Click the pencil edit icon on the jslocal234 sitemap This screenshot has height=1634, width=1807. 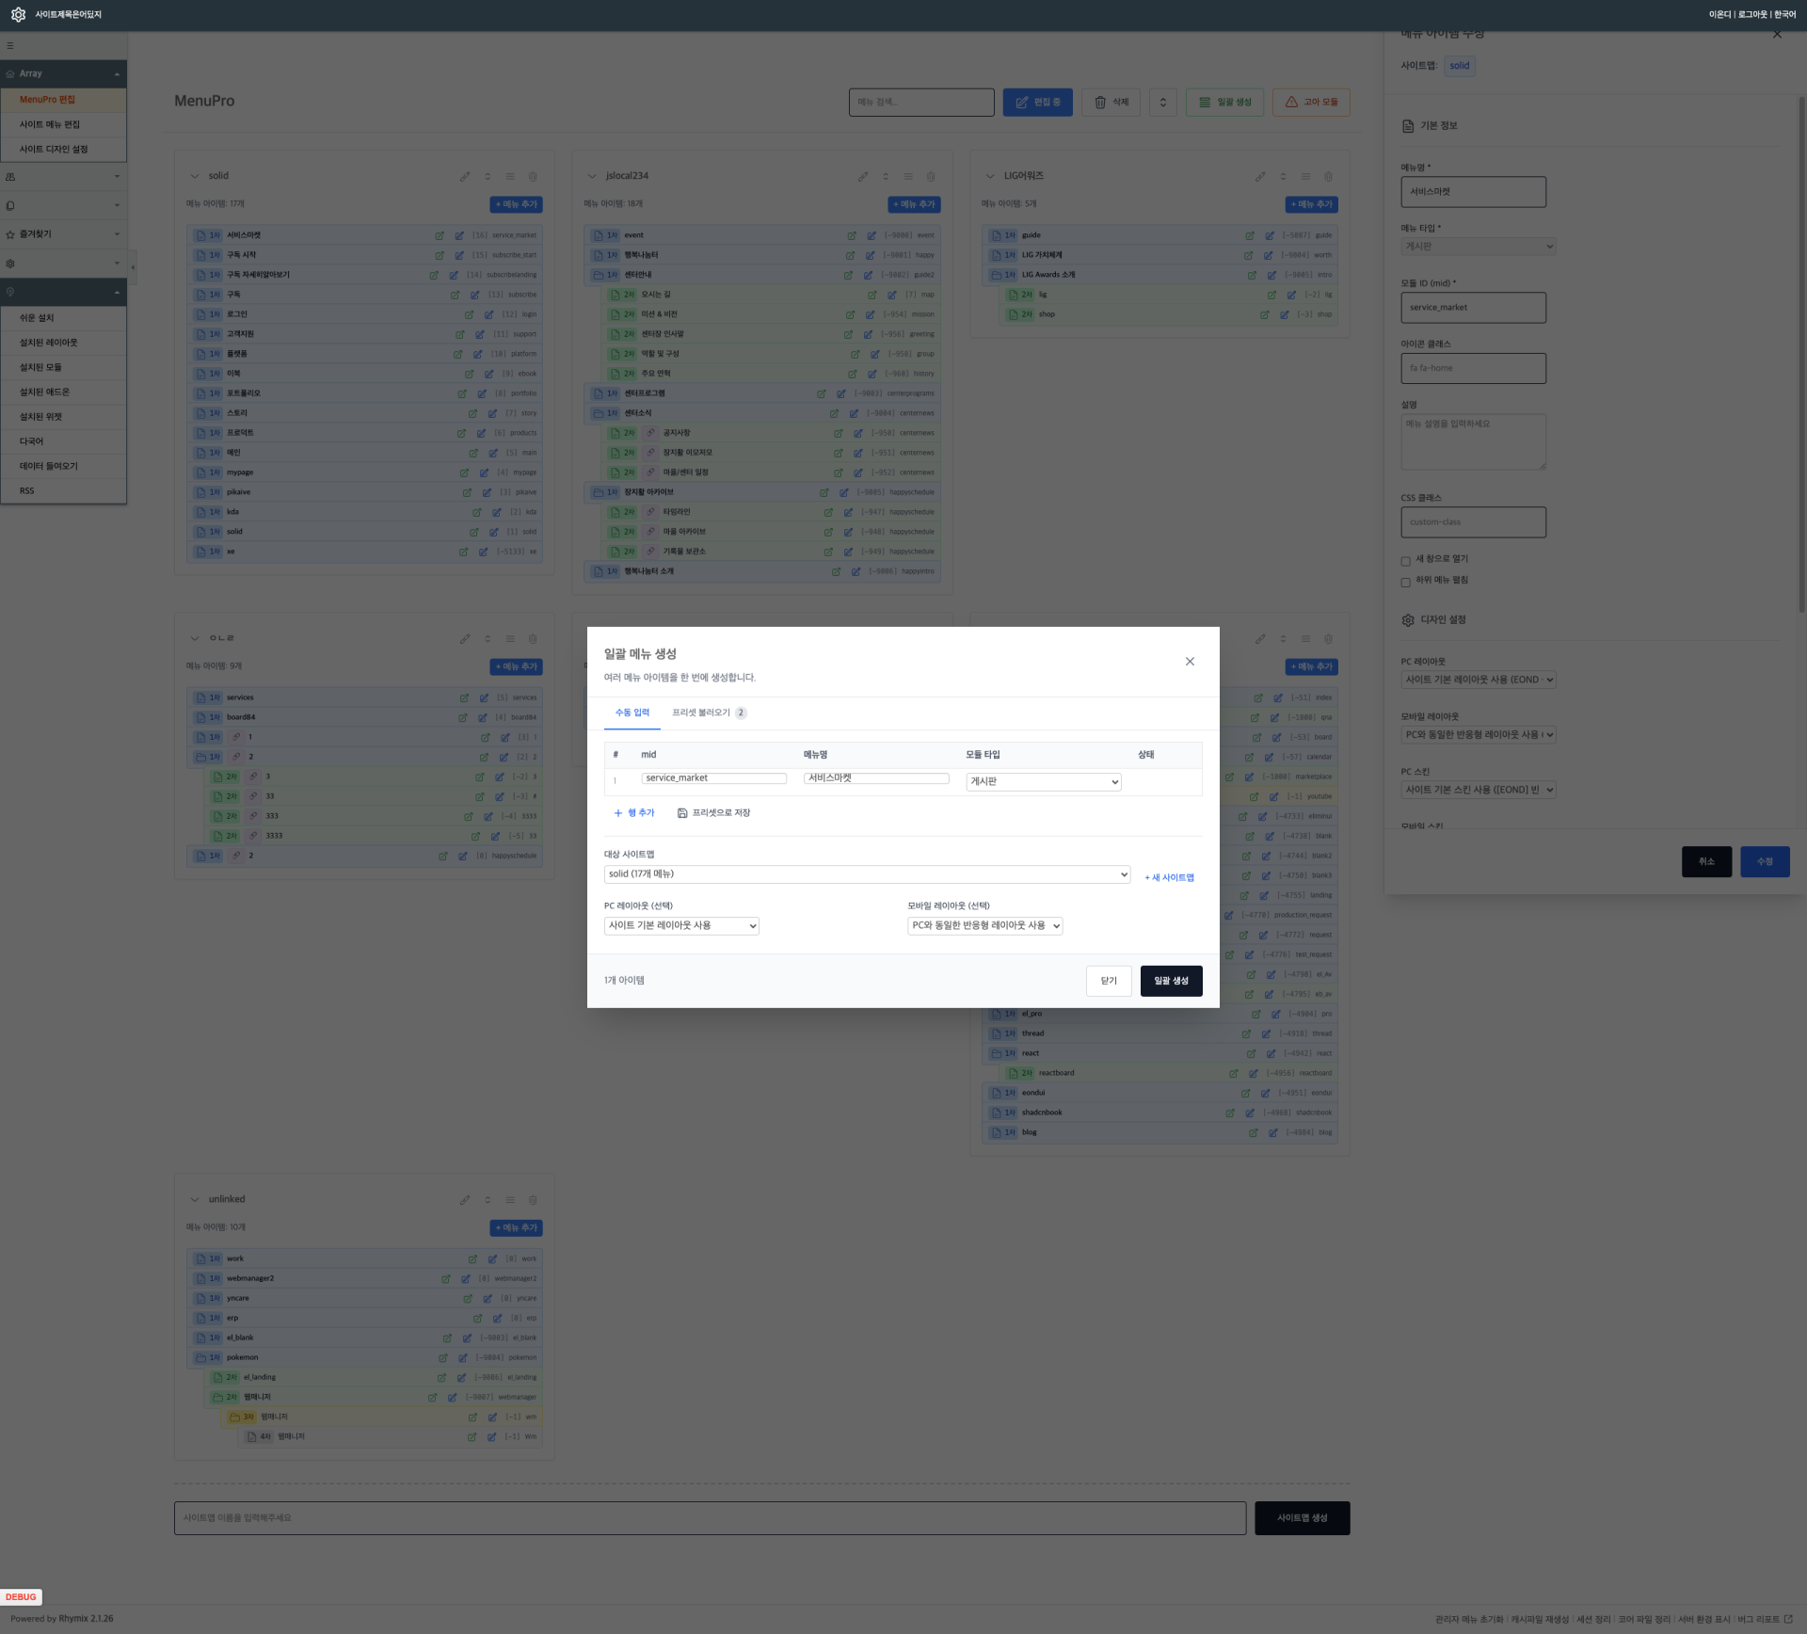862,177
